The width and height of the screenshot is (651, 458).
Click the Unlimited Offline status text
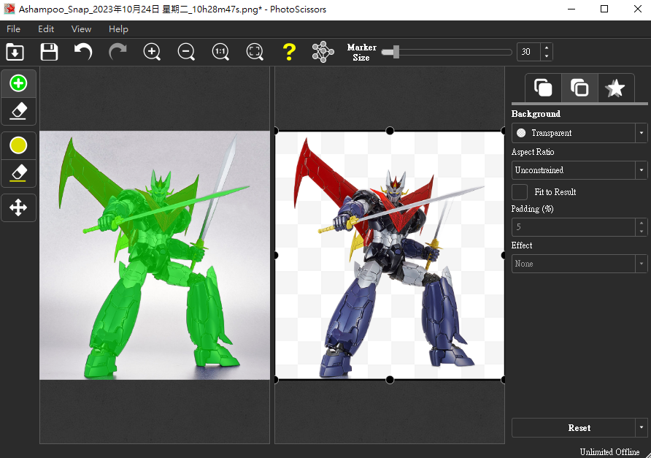[x=609, y=451]
